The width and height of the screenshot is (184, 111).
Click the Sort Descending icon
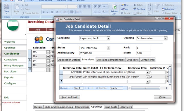pos(149,9)
